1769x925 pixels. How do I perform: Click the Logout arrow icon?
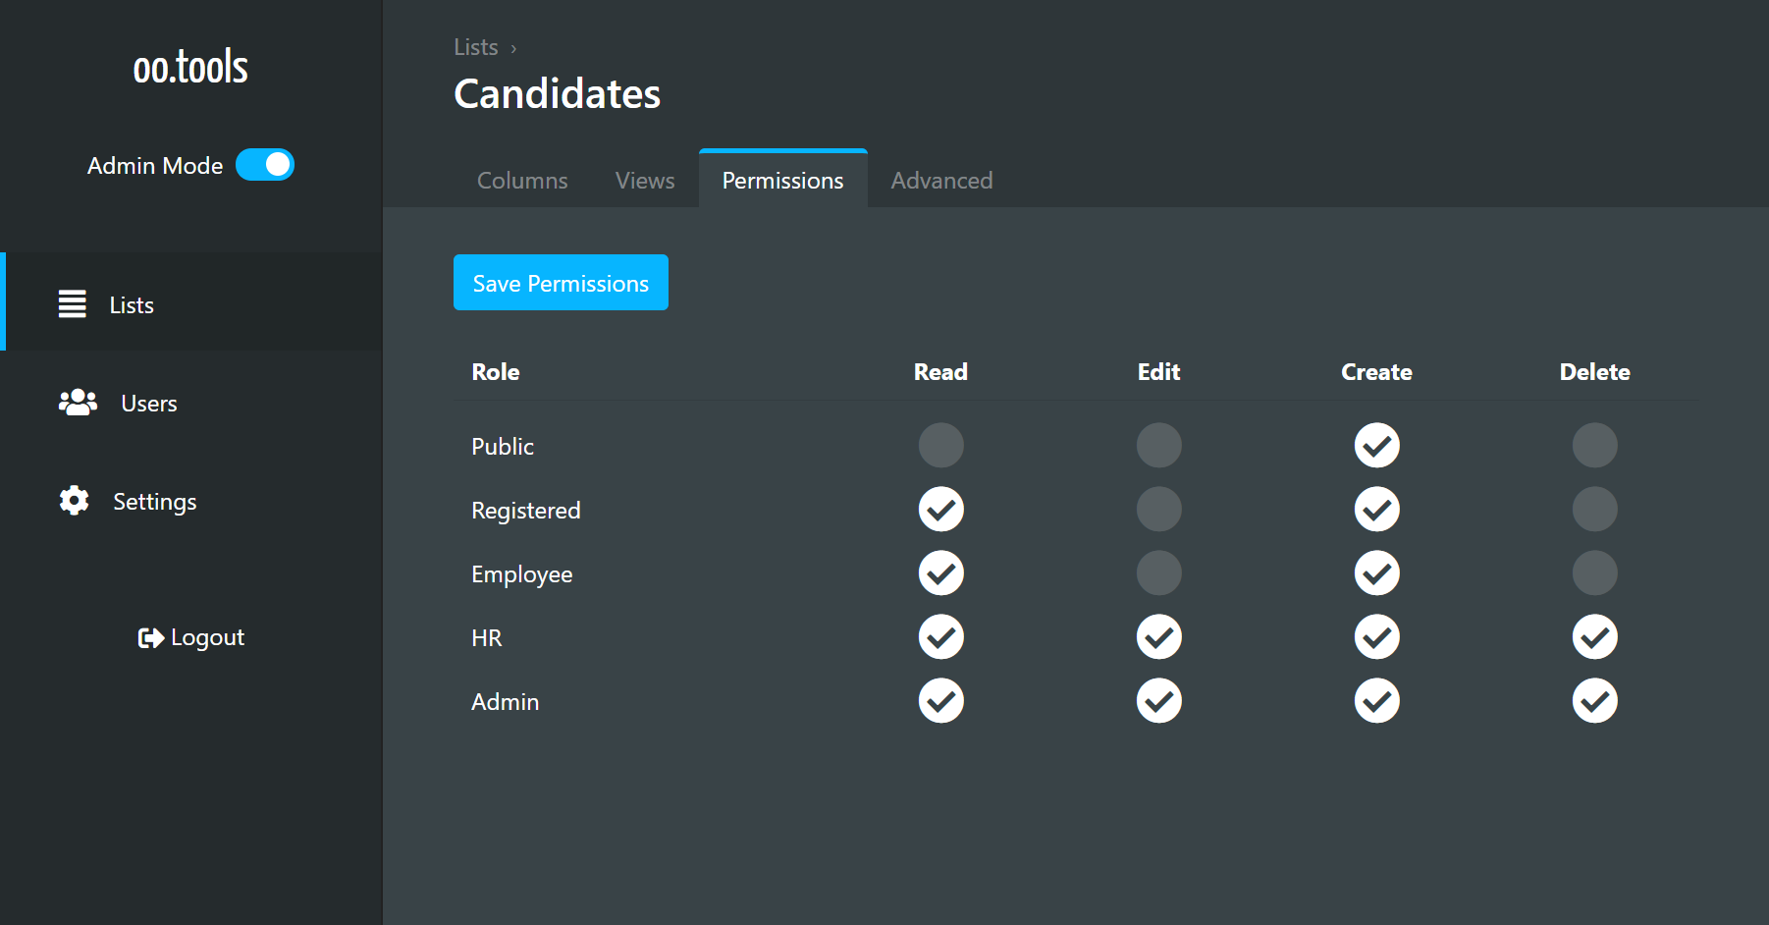150,638
